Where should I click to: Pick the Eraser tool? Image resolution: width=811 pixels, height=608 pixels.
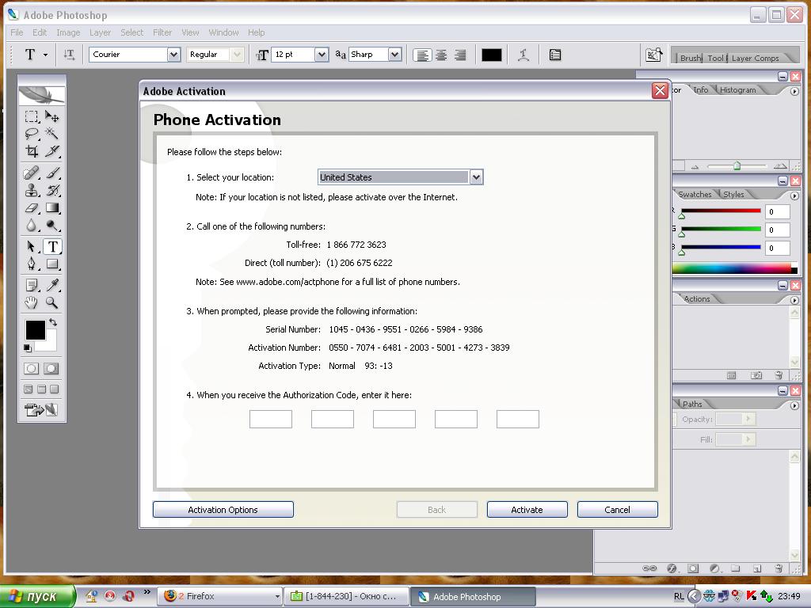click(x=32, y=208)
